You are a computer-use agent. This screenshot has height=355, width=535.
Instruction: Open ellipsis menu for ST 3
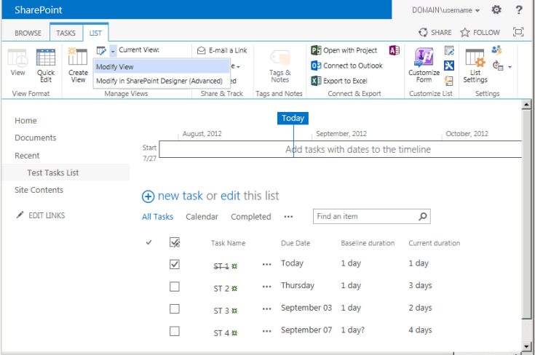267,308
